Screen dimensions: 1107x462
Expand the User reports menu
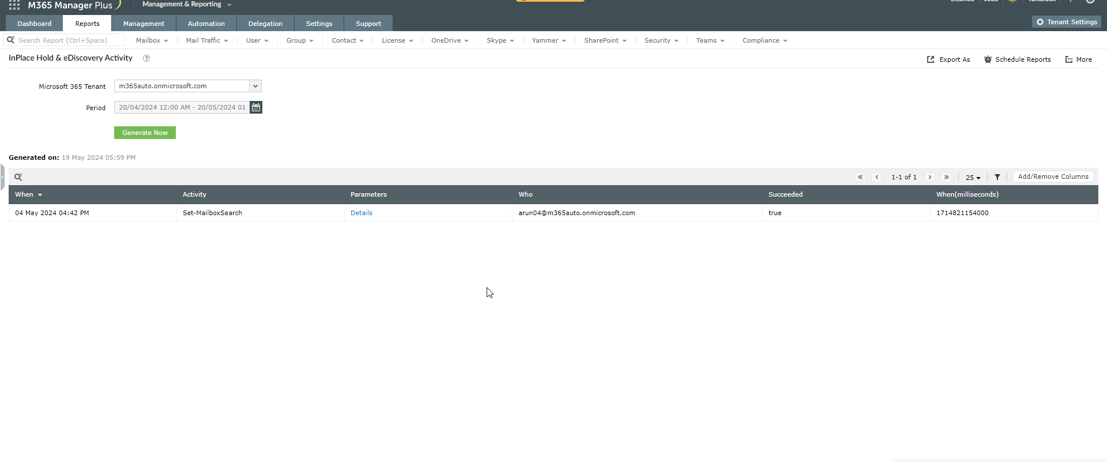point(257,40)
